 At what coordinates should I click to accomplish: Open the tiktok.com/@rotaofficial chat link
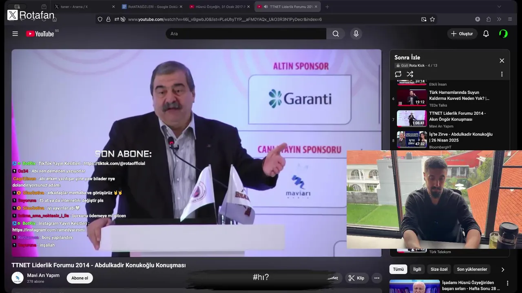(114, 164)
